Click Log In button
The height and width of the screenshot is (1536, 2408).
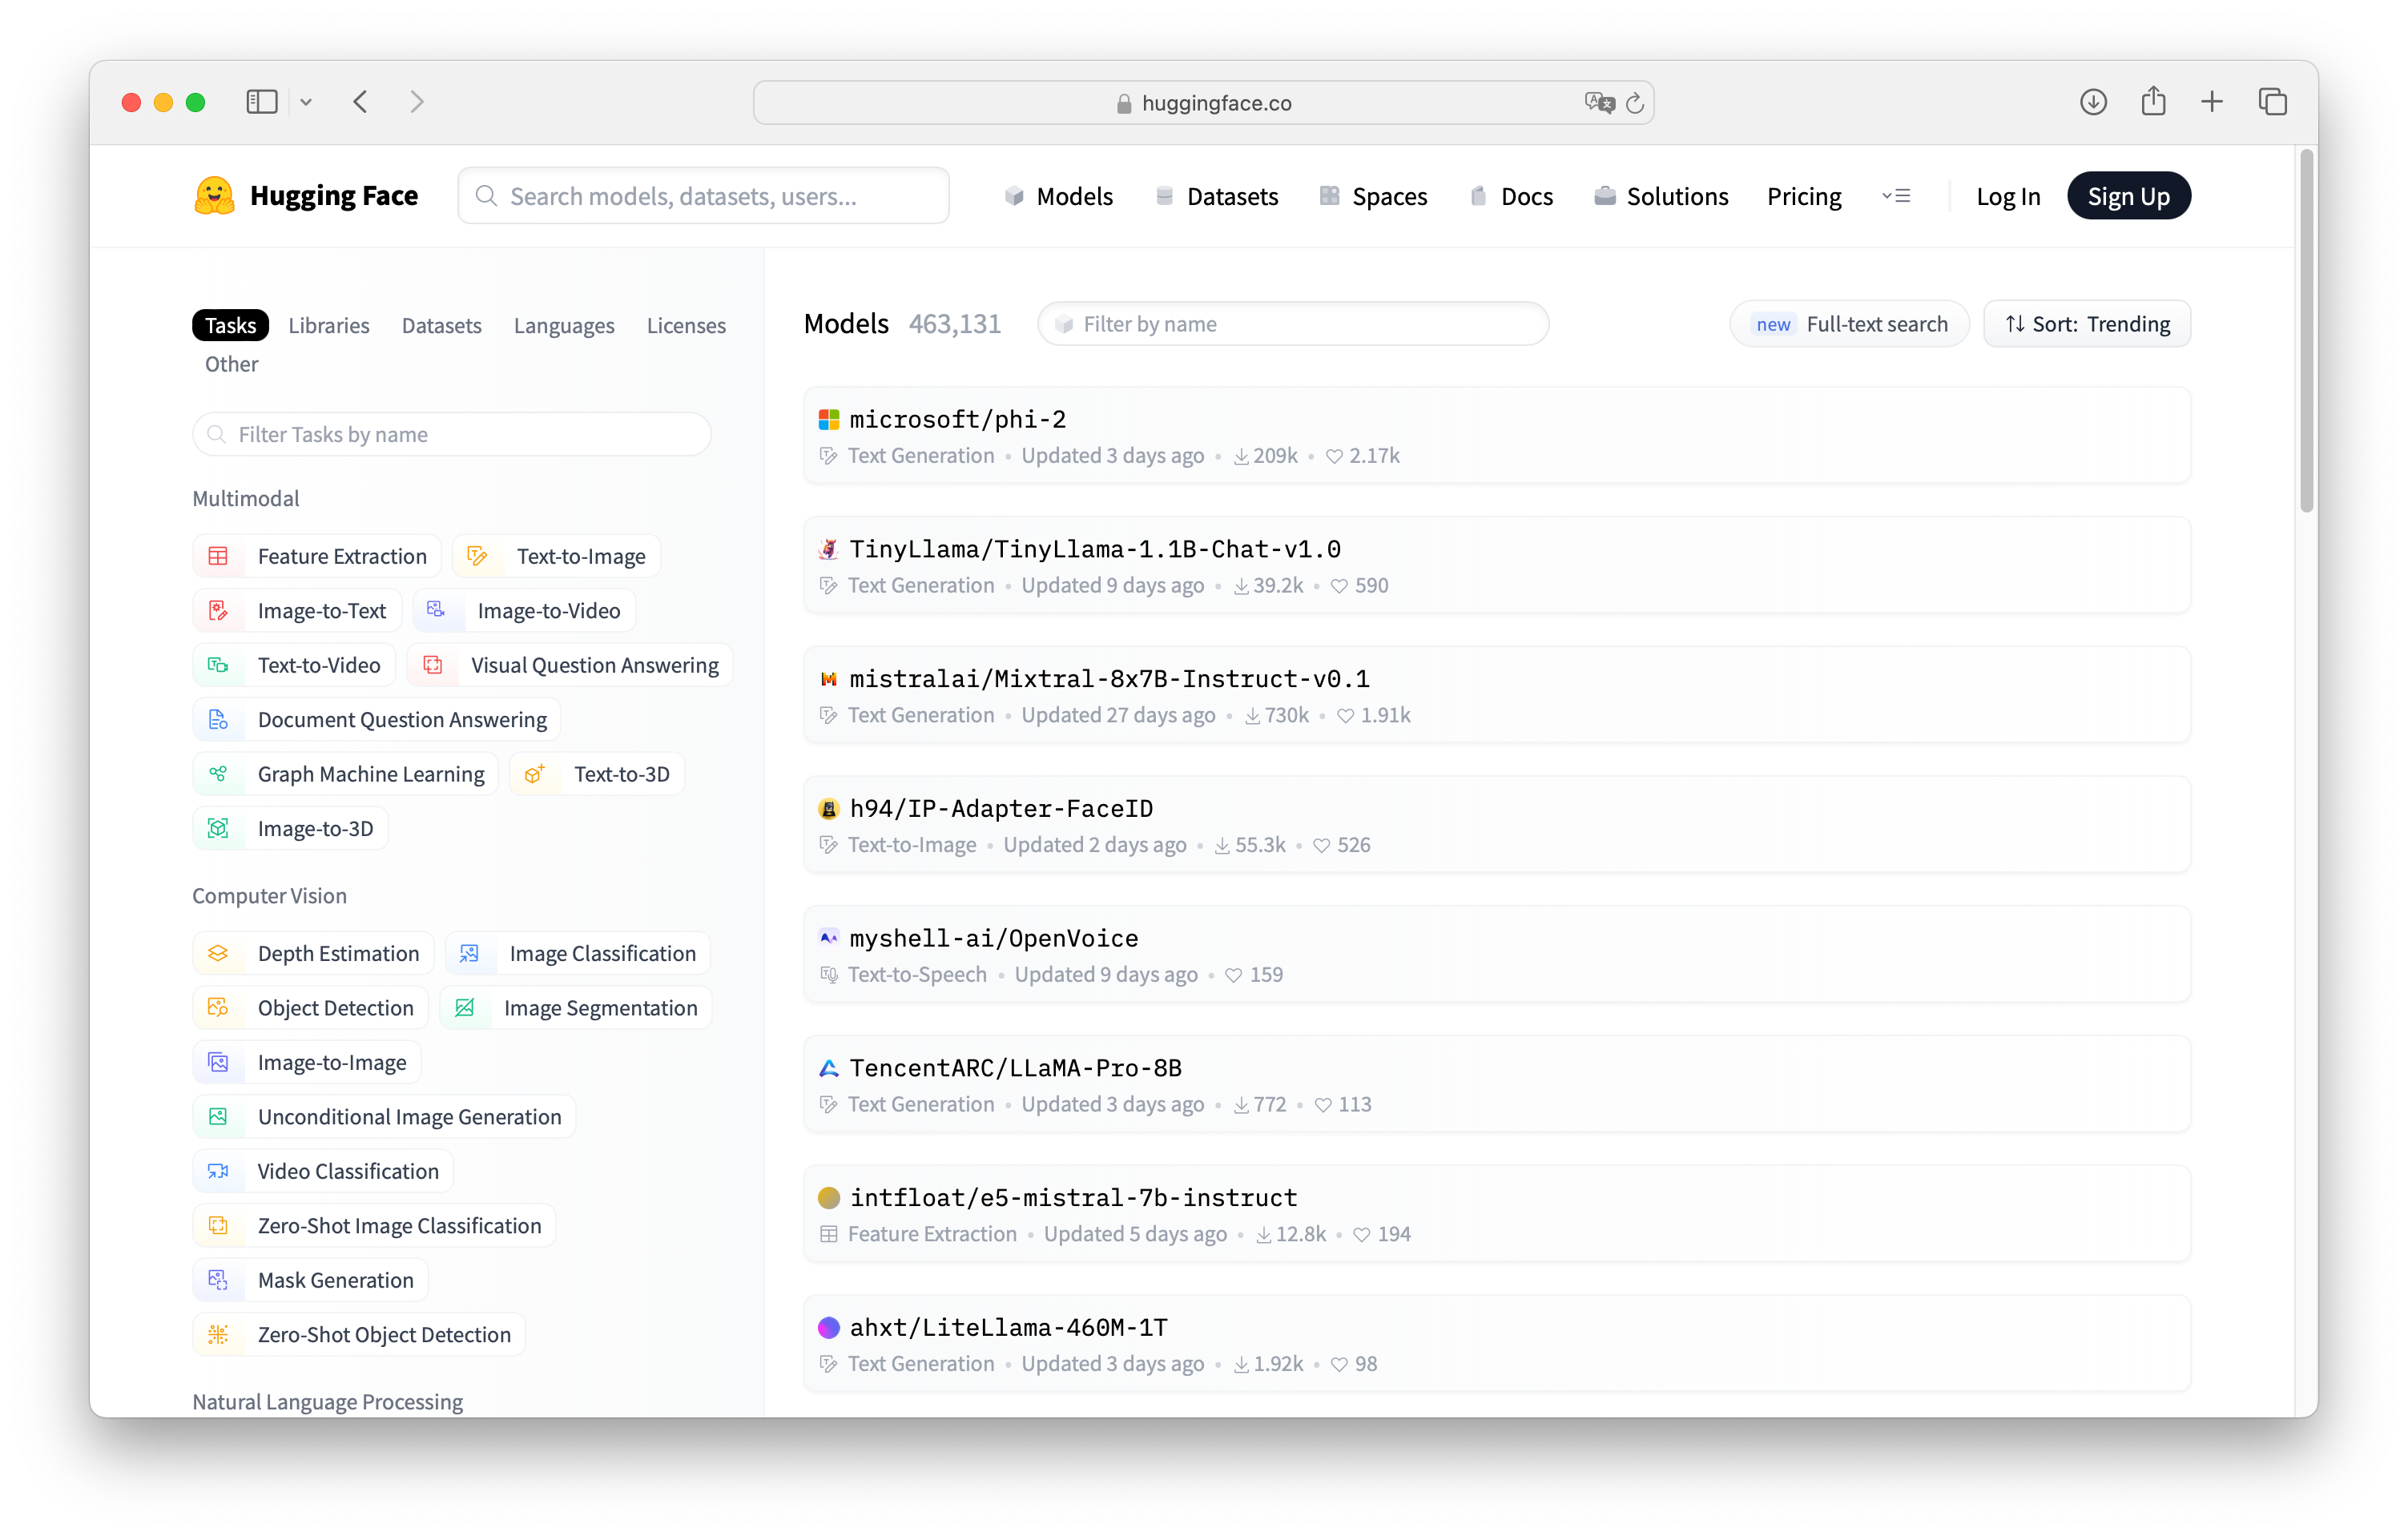pyautogui.click(x=2007, y=195)
